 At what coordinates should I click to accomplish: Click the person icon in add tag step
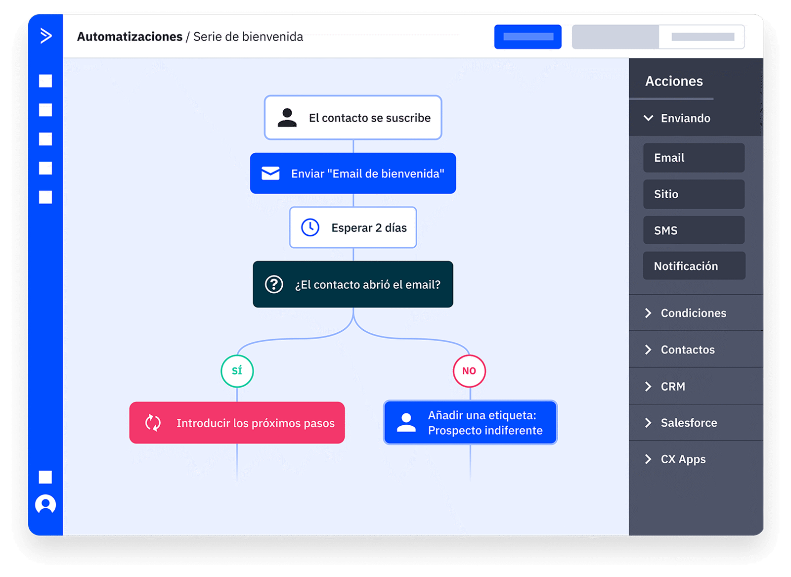[406, 423]
